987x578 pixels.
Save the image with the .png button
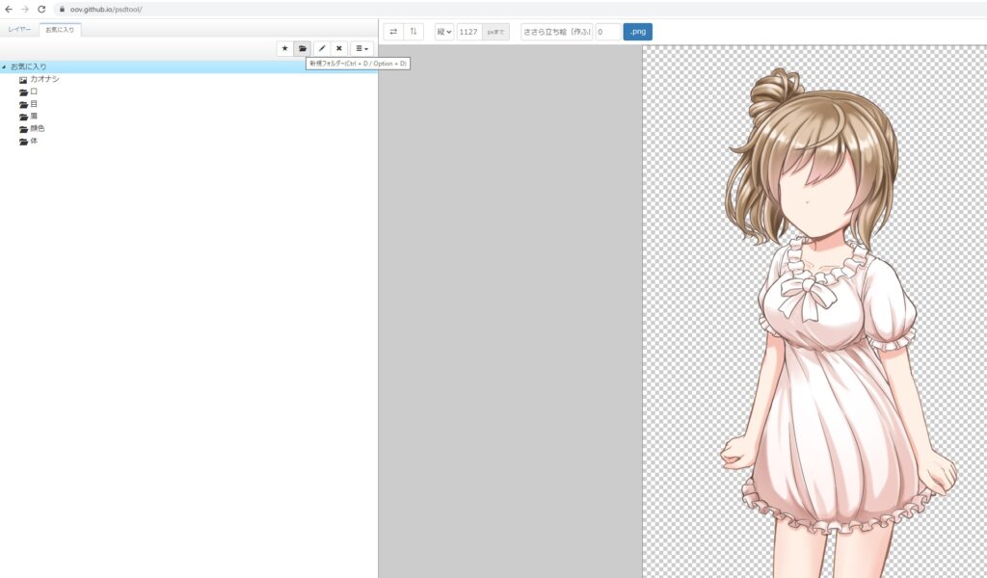[638, 32]
